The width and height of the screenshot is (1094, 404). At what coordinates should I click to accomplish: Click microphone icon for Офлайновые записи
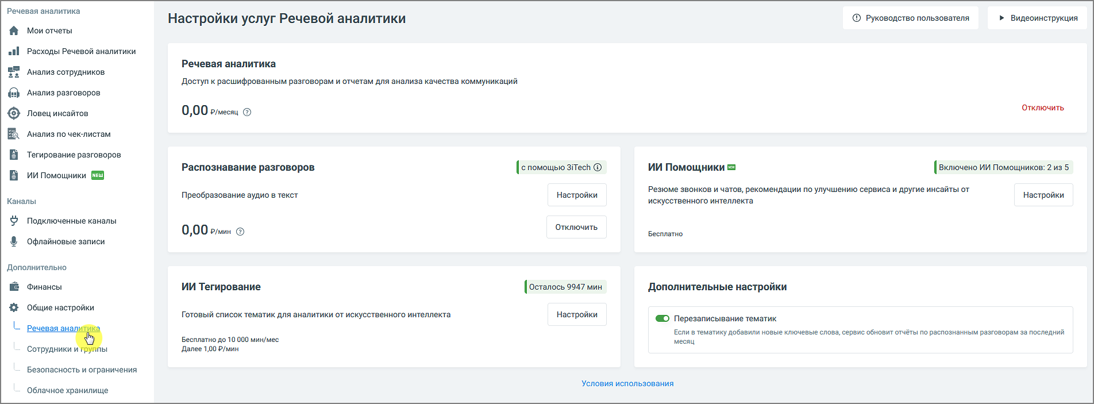pyautogui.click(x=14, y=241)
